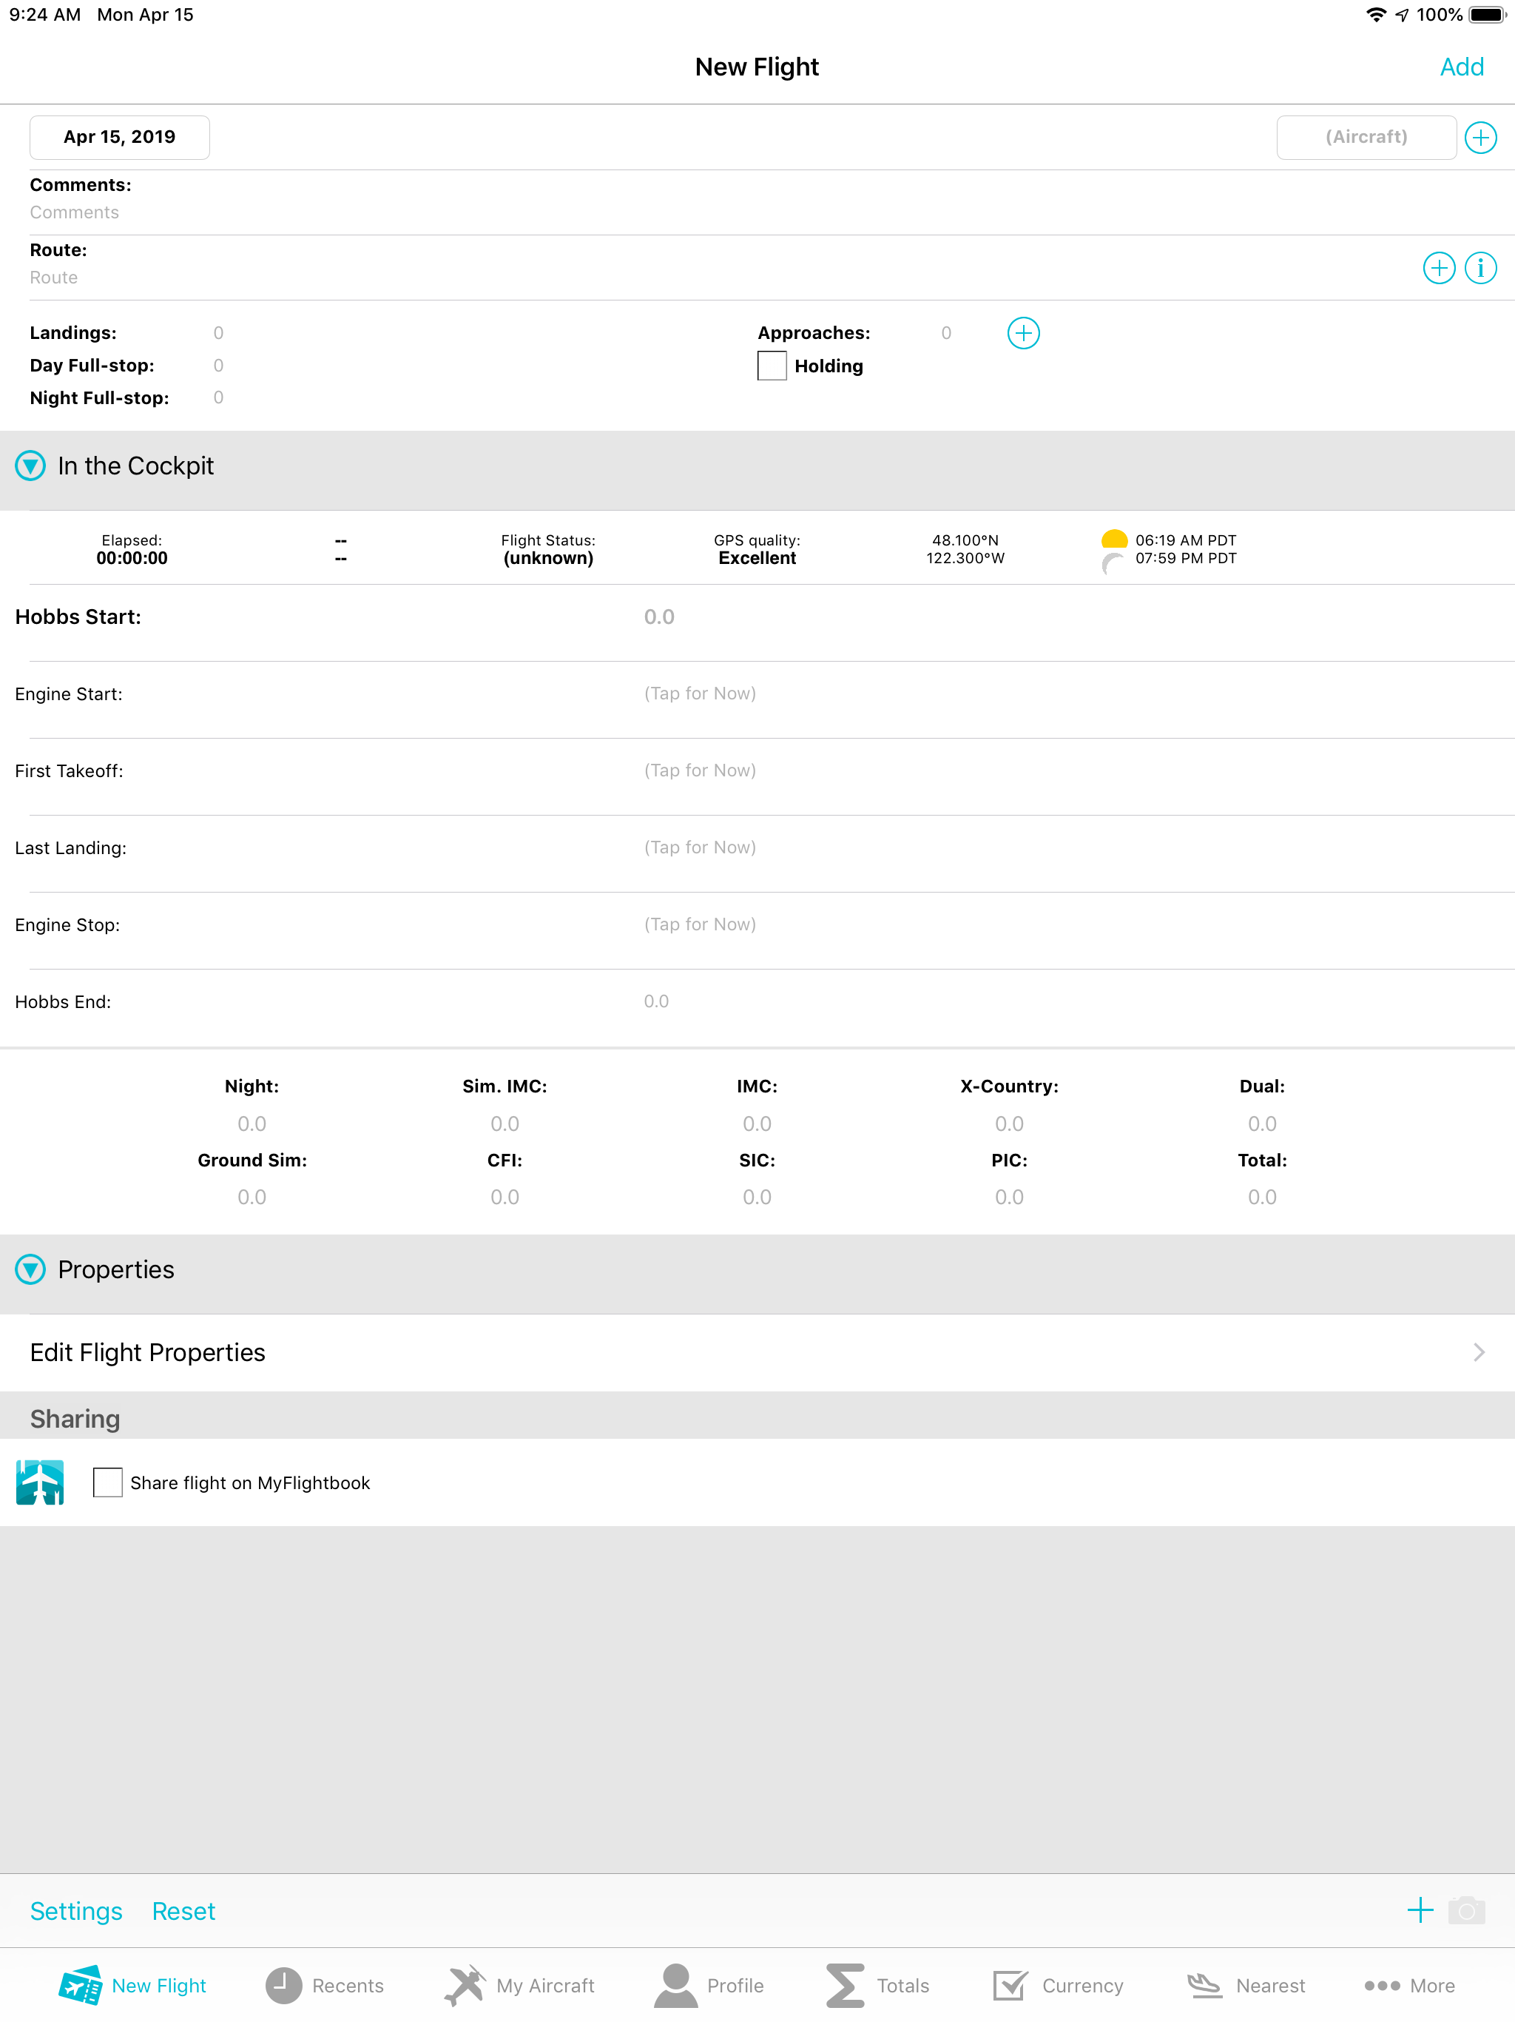
Task: Tap the Dual time value
Action: pos(1262,1123)
